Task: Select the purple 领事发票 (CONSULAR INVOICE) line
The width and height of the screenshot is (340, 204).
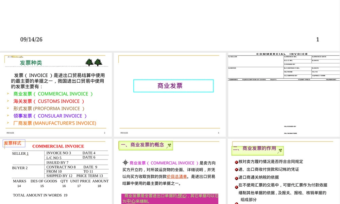Action: tap(50, 116)
